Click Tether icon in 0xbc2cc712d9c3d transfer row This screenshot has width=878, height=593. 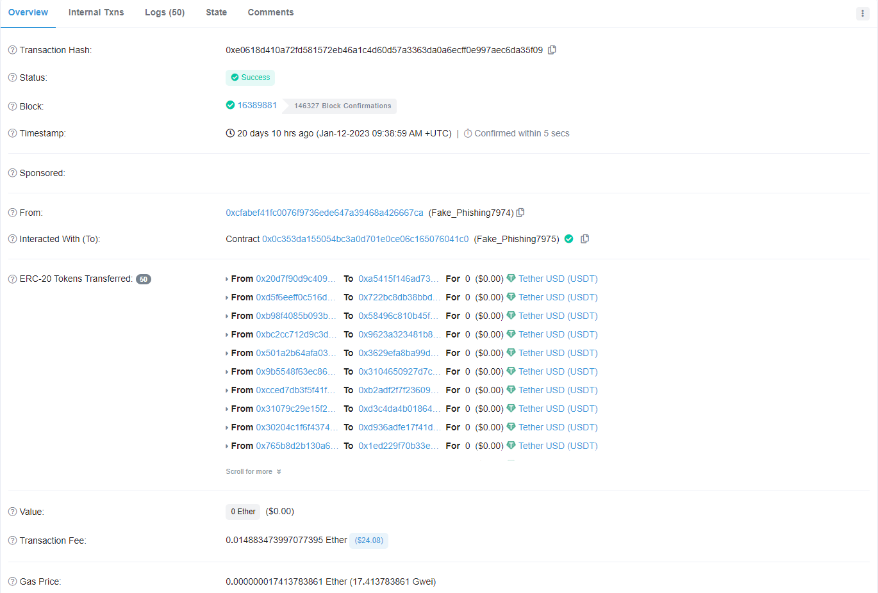pyautogui.click(x=511, y=334)
